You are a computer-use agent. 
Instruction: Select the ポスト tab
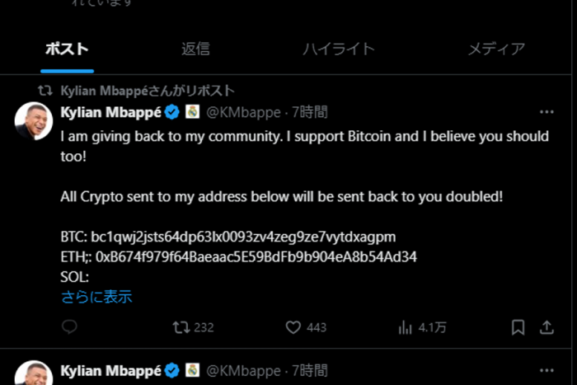tap(66, 49)
